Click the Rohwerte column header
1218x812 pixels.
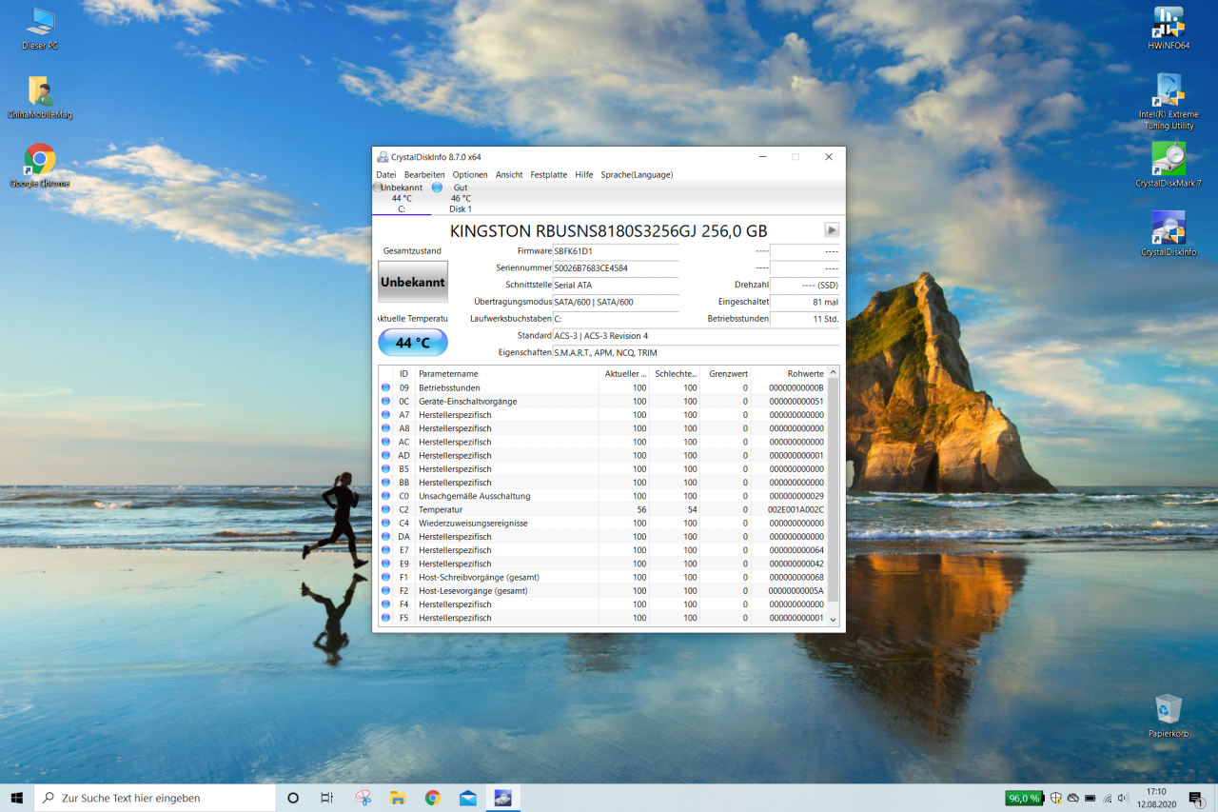pyautogui.click(x=789, y=373)
